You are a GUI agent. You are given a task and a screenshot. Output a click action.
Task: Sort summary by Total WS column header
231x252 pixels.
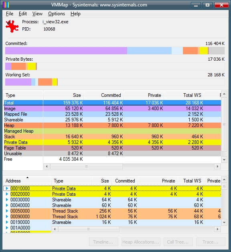click(184, 95)
